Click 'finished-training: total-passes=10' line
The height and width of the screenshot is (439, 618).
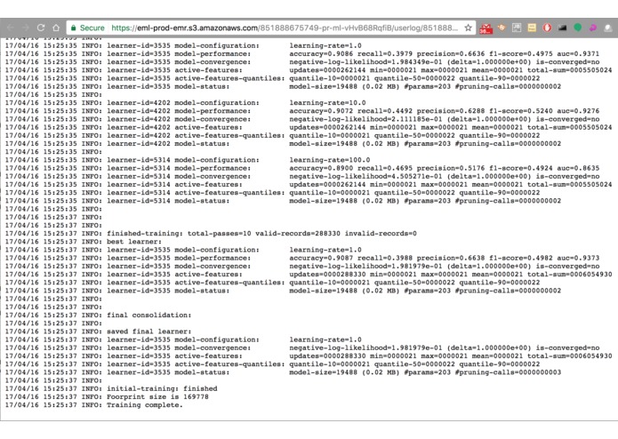(179, 234)
